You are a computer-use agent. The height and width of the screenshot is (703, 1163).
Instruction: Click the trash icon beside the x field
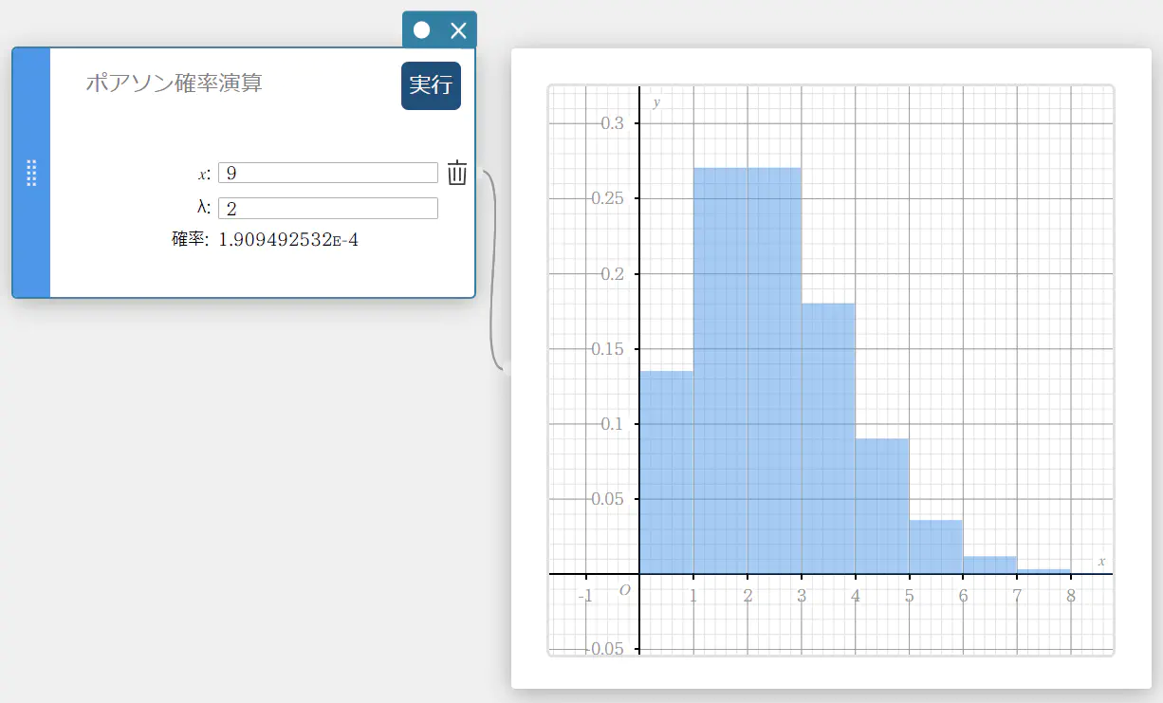[457, 173]
